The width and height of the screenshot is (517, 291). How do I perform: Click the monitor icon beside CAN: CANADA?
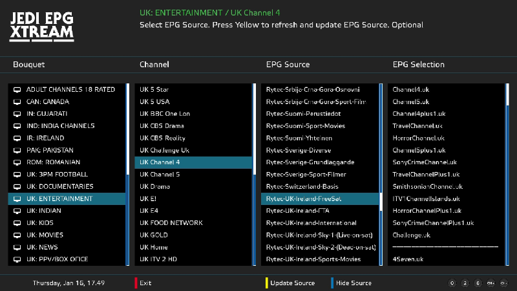[17, 102]
